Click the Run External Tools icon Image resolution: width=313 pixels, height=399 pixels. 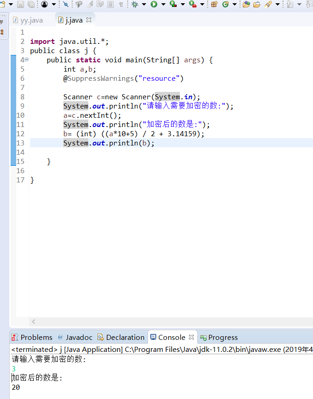click(x=193, y=4)
